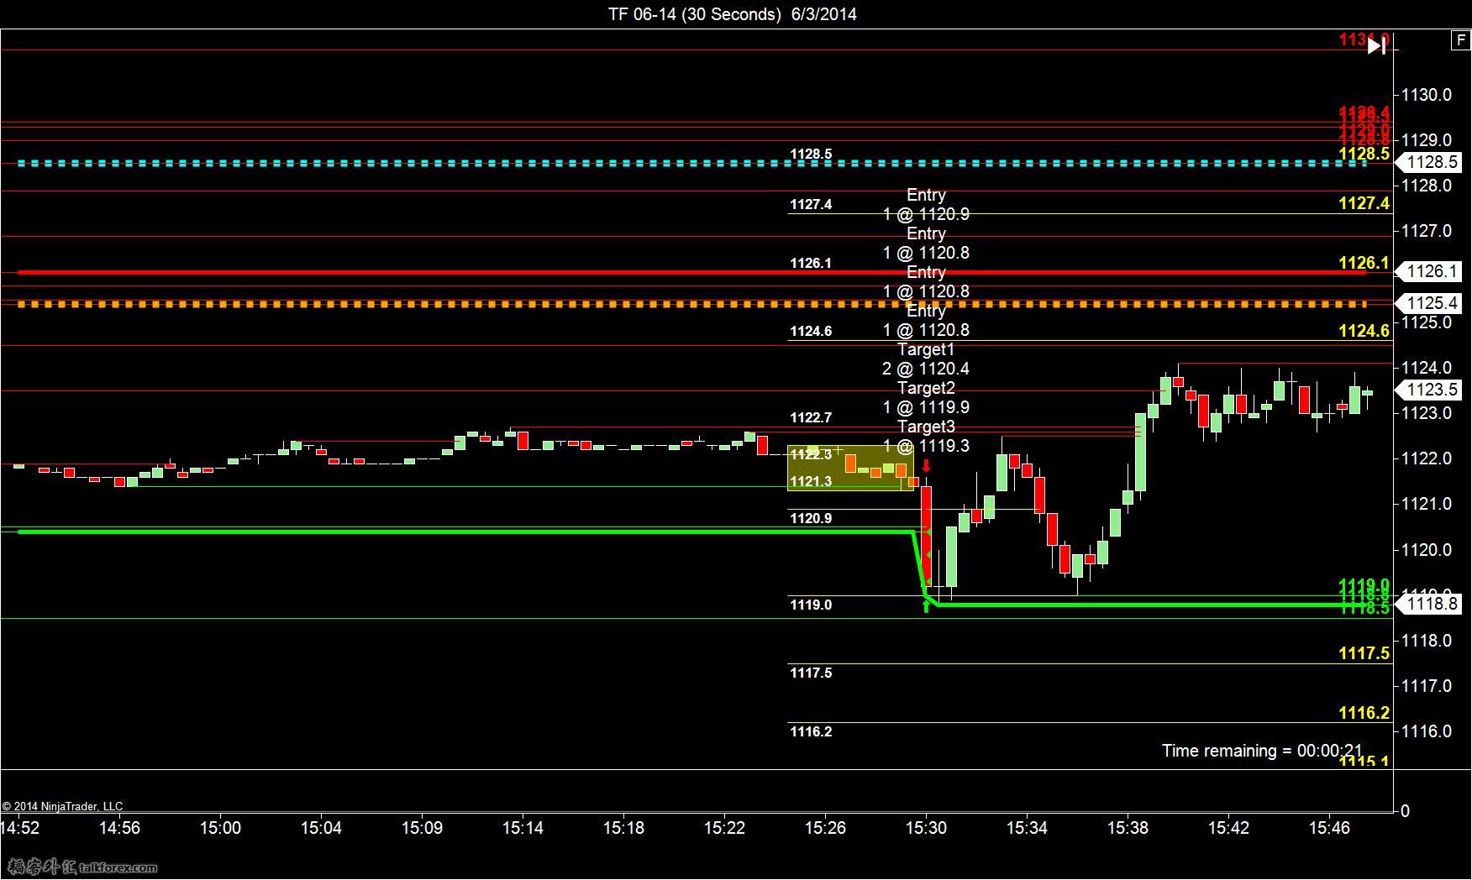Image resolution: width=1472 pixels, height=880 pixels.
Task: Click the white 1126.1 level label
Action: (811, 263)
